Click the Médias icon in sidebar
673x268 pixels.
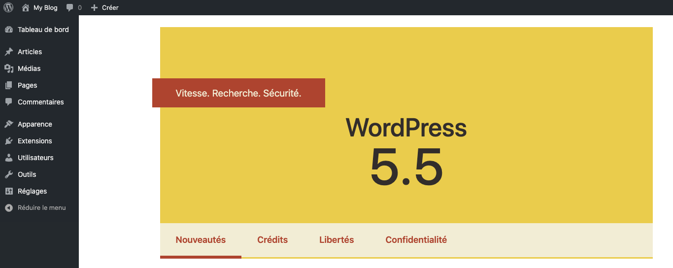pyautogui.click(x=9, y=68)
